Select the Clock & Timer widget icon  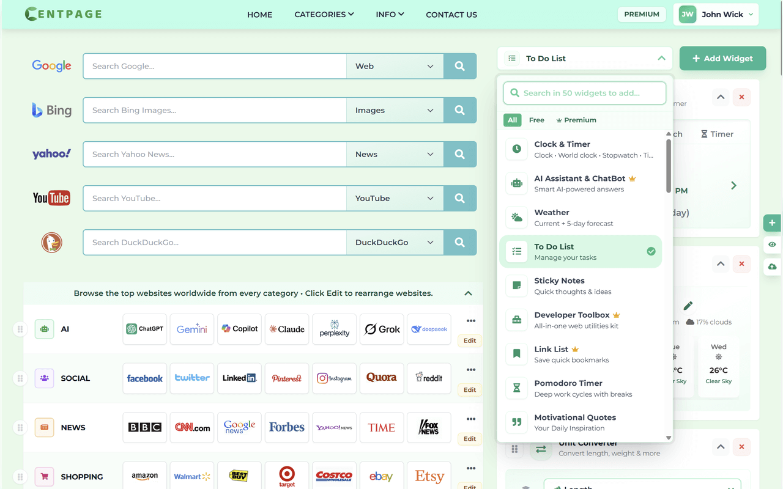point(516,149)
